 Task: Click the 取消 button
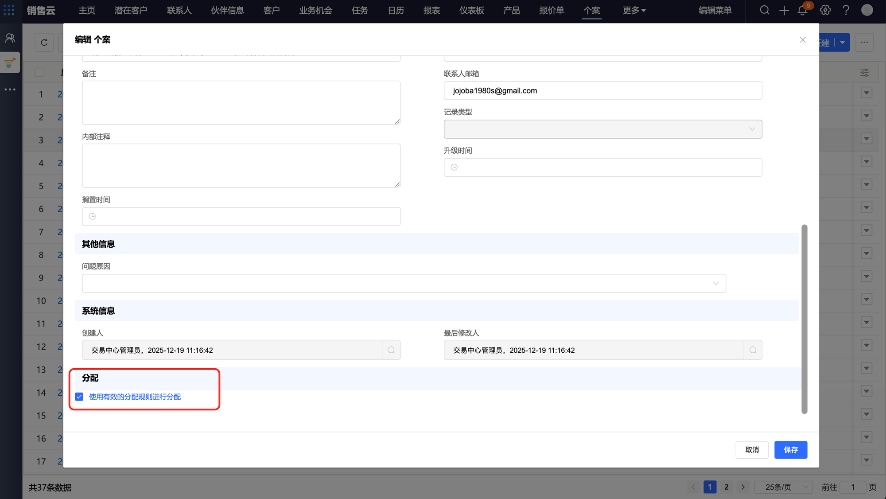point(752,450)
